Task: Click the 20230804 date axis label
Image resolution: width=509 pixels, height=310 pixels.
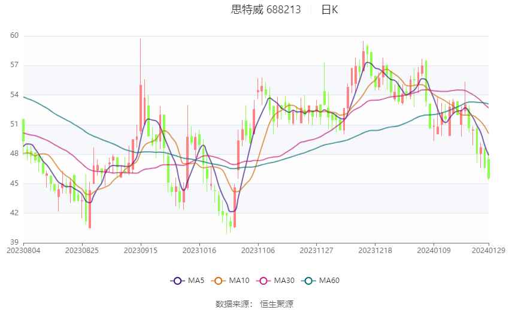Action: click(23, 251)
